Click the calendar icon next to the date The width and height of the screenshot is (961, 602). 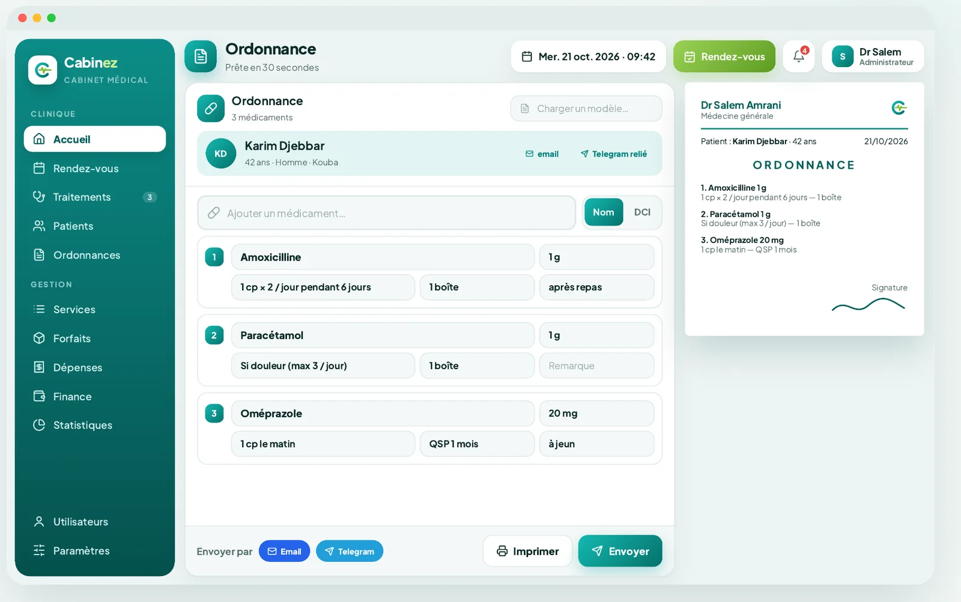point(527,56)
